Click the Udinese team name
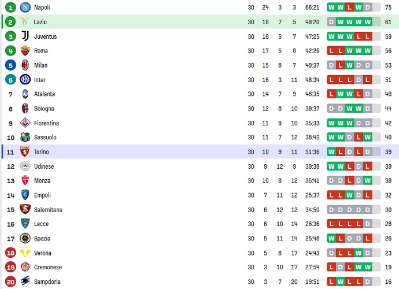399x289 pixels. [x=44, y=166]
